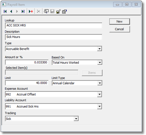146x135 pixels.
Task: Expand the Expense Account dropdown
Action: pos(99,94)
